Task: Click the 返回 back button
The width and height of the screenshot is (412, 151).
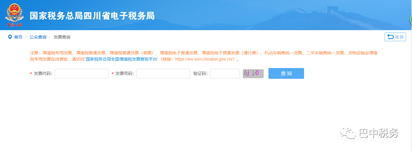Action: [x=395, y=37]
